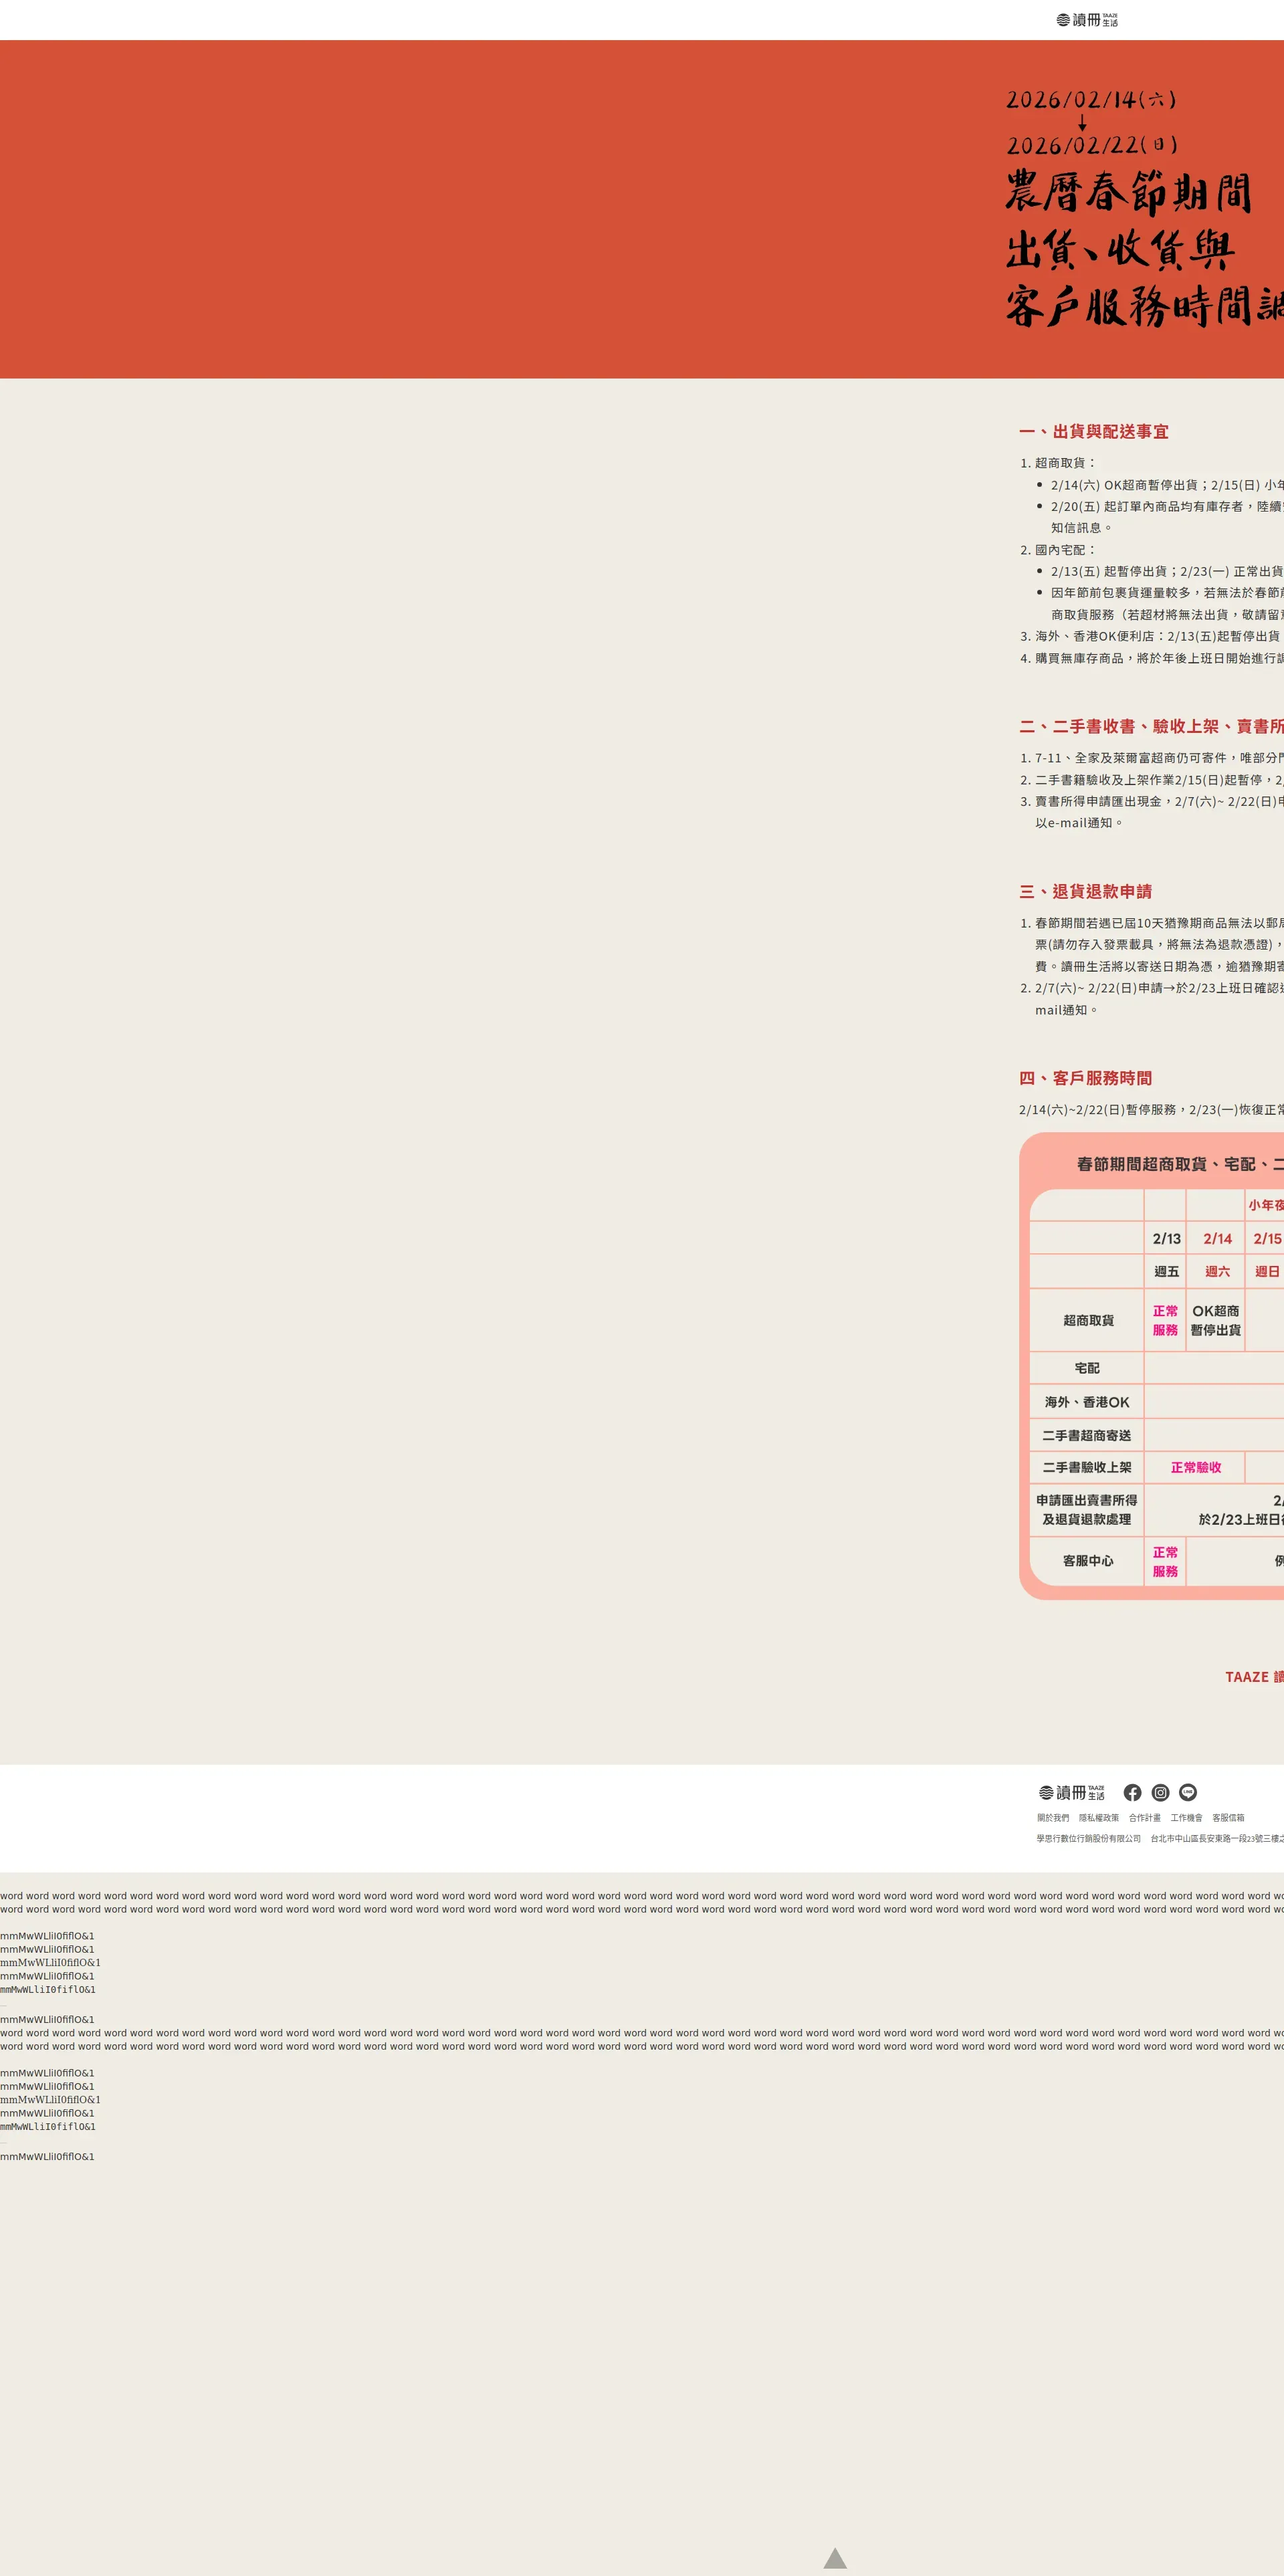Click the TAAZE 讀冊生活 logo in the footer

1071,1793
